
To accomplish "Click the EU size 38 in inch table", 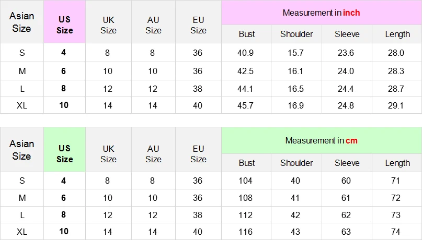I will pos(198,89).
